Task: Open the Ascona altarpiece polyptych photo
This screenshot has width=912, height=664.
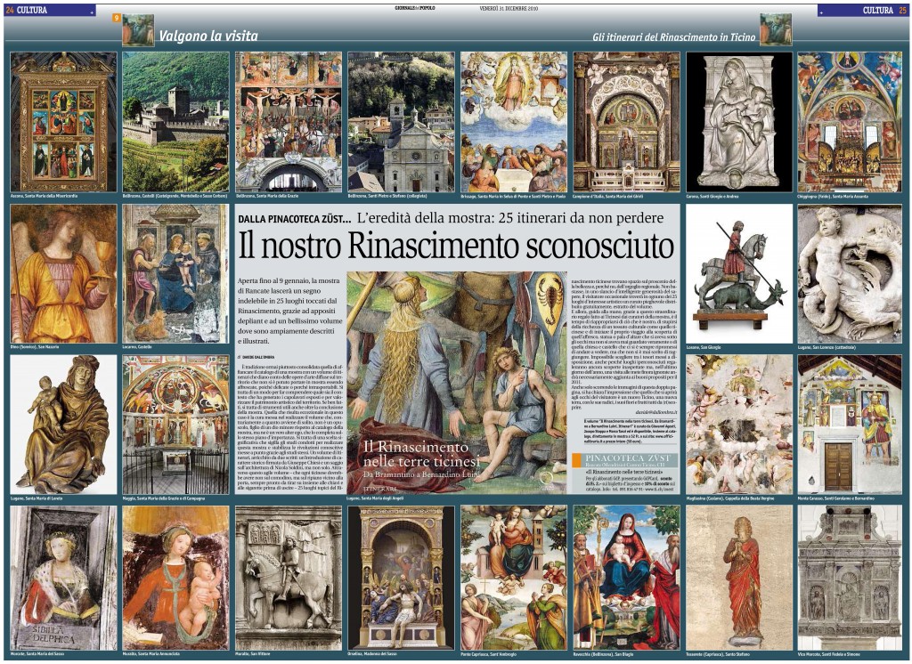Action: (63, 122)
